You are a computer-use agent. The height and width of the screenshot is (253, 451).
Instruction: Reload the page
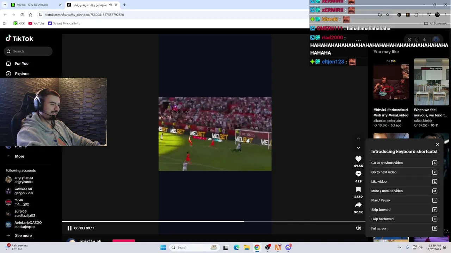(22, 15)
